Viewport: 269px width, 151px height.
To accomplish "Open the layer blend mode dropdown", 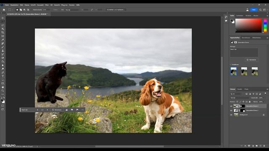I will point(240,98).
